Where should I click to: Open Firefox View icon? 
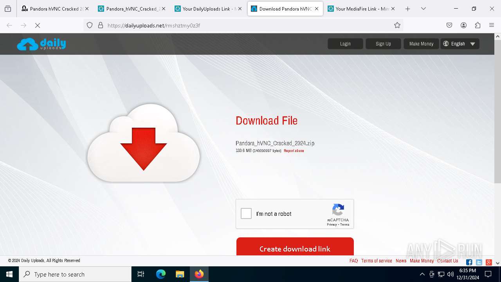click(8, 9)
